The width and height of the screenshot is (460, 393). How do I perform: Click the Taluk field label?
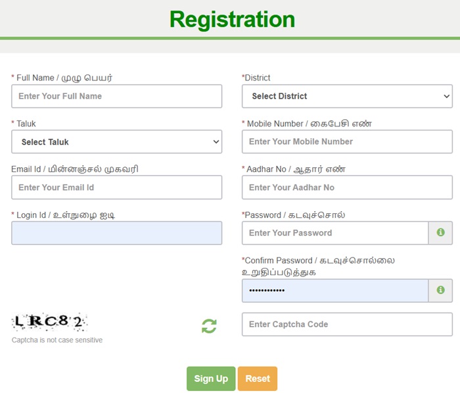(26, 123)
